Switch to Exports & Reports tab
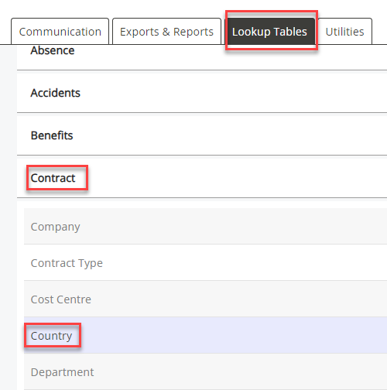Image resolution: width=387 pixels, height=390 pixels. point(166,32)
